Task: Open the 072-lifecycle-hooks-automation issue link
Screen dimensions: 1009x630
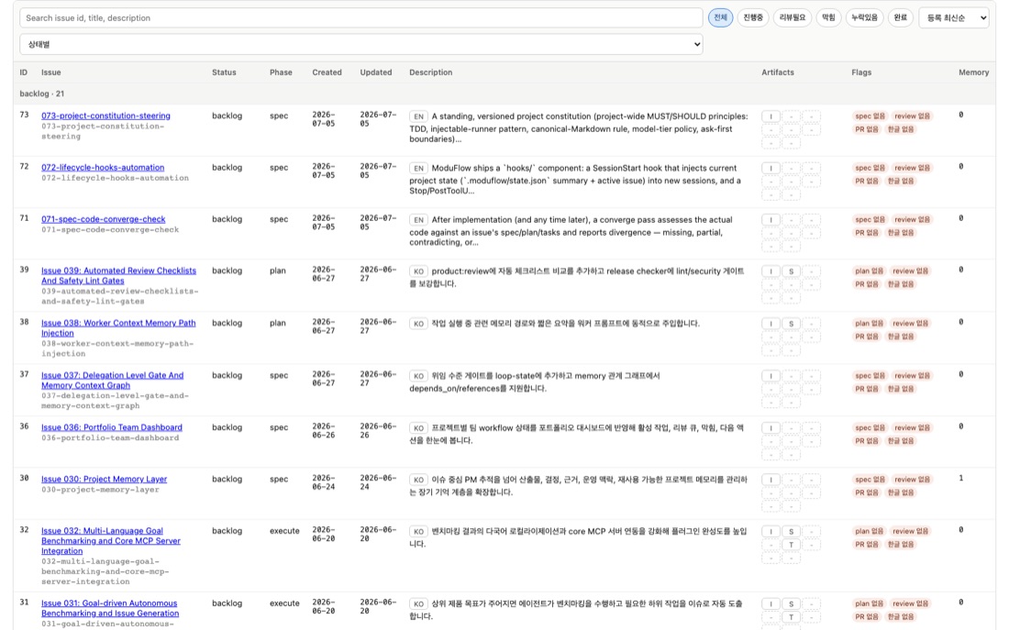Action: click(103, 167)
